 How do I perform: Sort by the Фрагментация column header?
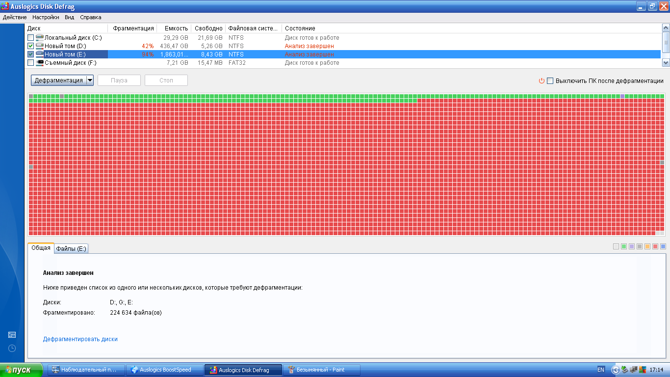(x=133, y=28)
